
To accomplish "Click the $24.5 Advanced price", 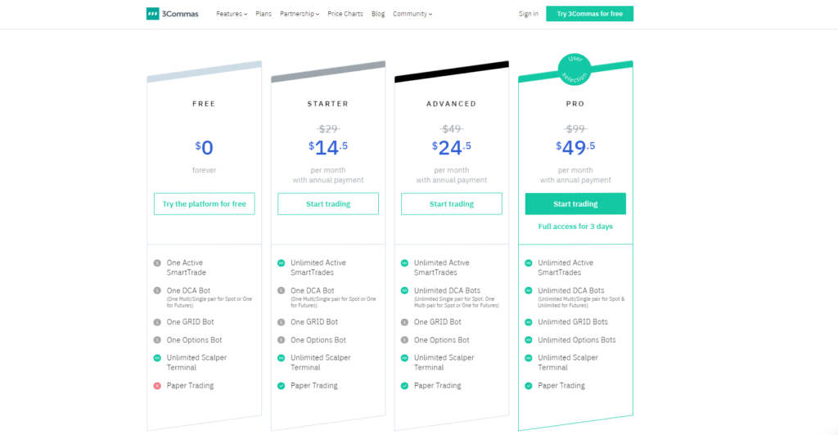I will point(452,147).
